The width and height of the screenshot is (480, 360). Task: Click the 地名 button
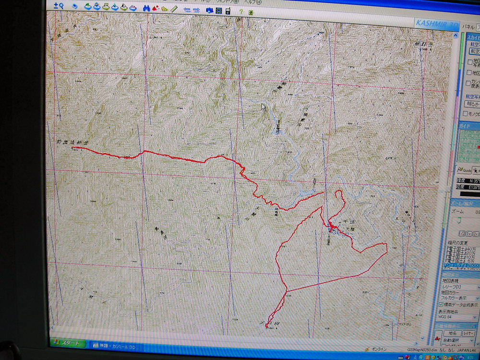click(x=452, y=333)
